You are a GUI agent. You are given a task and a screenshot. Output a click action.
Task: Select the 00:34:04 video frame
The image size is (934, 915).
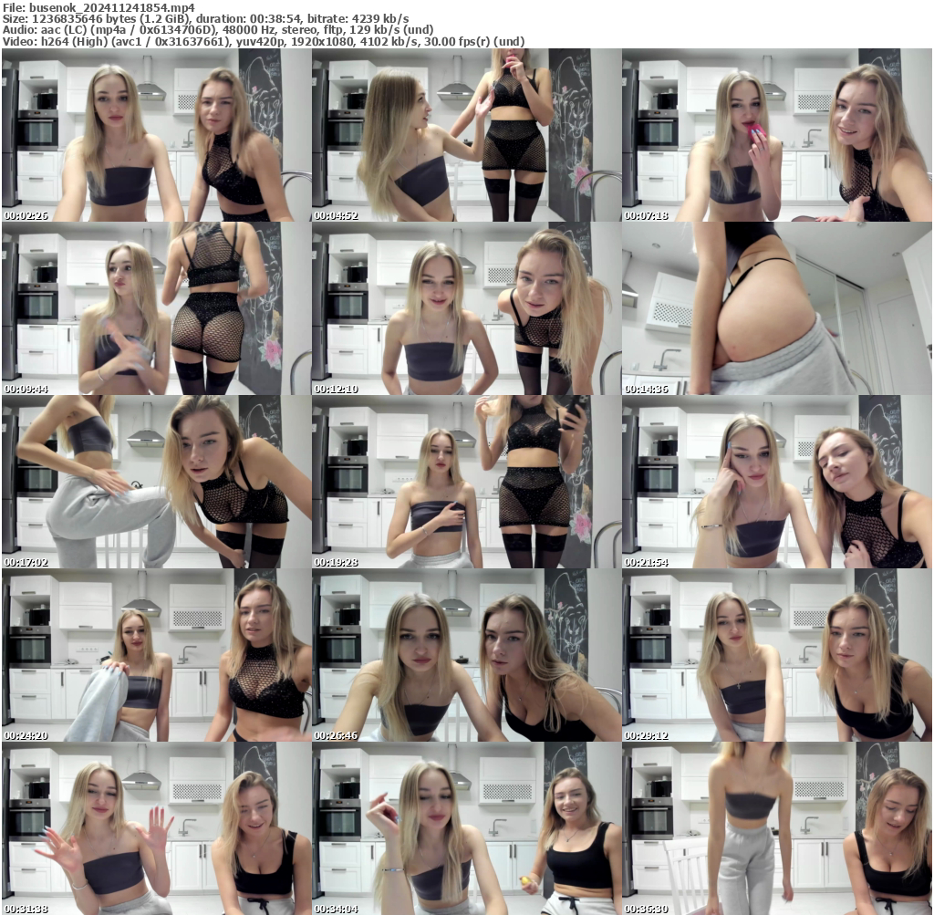[466, 826]
